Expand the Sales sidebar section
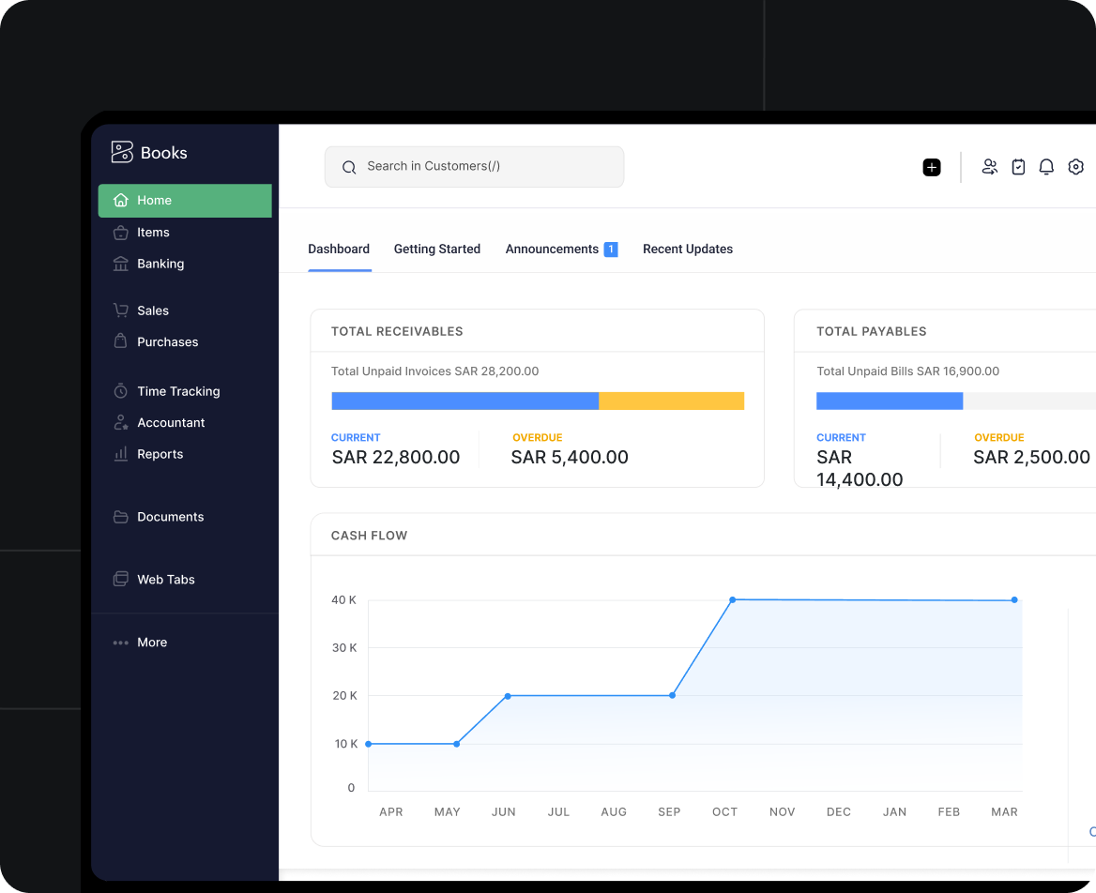 click(153, 310)
